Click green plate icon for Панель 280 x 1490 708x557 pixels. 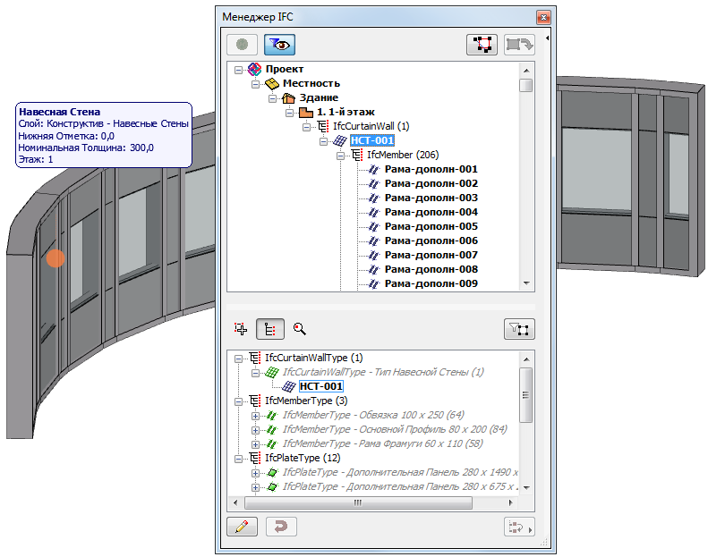(x=272, y=473)
